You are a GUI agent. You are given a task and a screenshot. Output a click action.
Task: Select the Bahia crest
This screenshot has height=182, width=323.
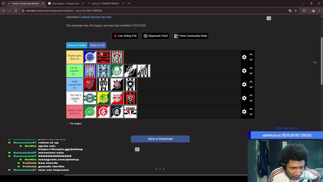click(90, 71)
